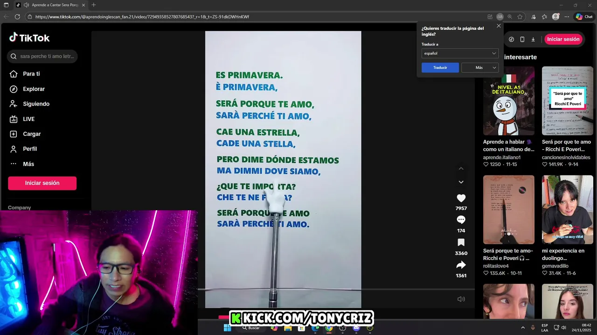The width and height of the screenshot is (597, 335).
Task: Open the browser favorites list icon
Action: (544, 17)
